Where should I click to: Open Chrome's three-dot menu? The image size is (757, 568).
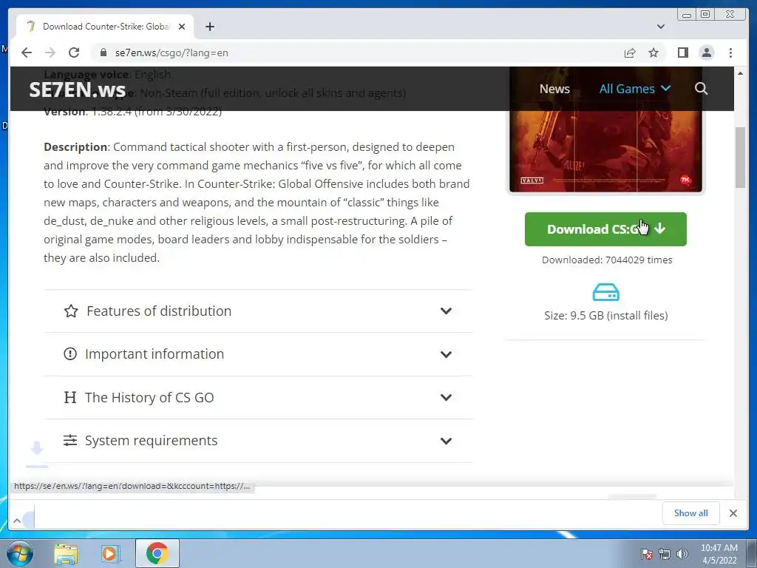point(730,53)
